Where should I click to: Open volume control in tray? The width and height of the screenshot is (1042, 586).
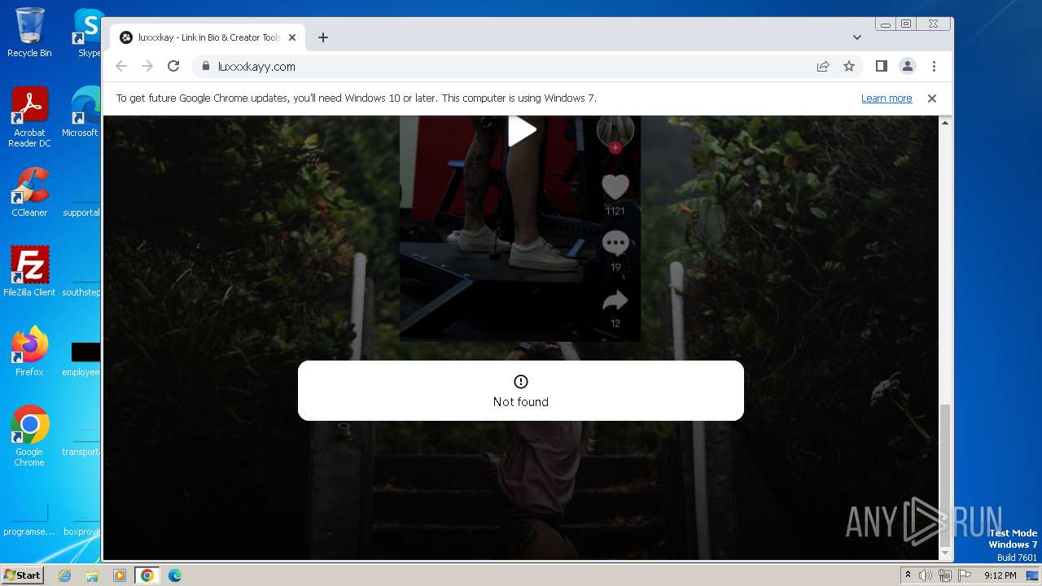tap(926, 575)
